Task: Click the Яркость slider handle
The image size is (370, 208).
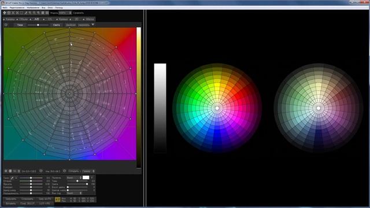Action: pyautogui.click(x=31, y=184)
